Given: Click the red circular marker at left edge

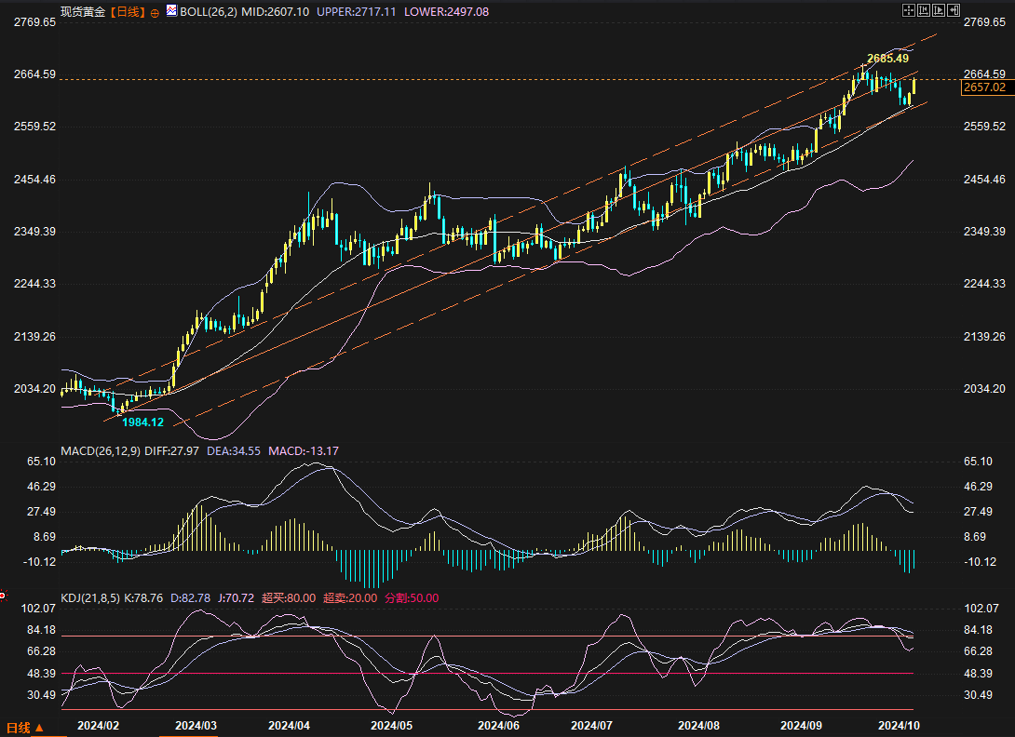Looking at the screenshot, I should pos(3,595).
